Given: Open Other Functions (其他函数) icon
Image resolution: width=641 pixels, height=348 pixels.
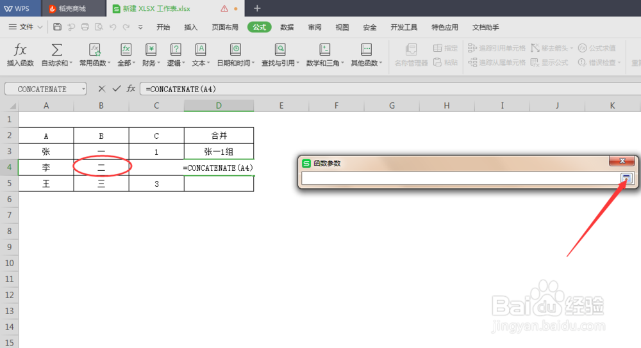Looking at the screenshot, I should point(366,50).
